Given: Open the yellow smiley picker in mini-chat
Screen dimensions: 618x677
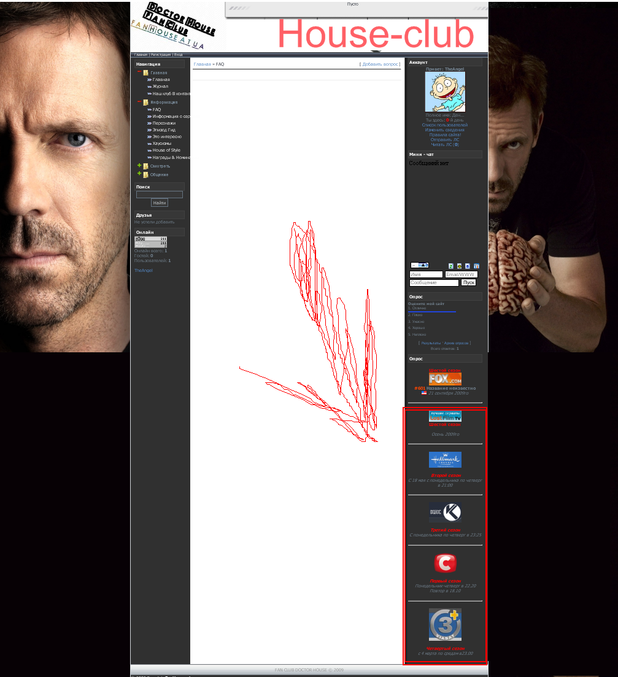Looking at the screenshot, I should click(459, 266).
